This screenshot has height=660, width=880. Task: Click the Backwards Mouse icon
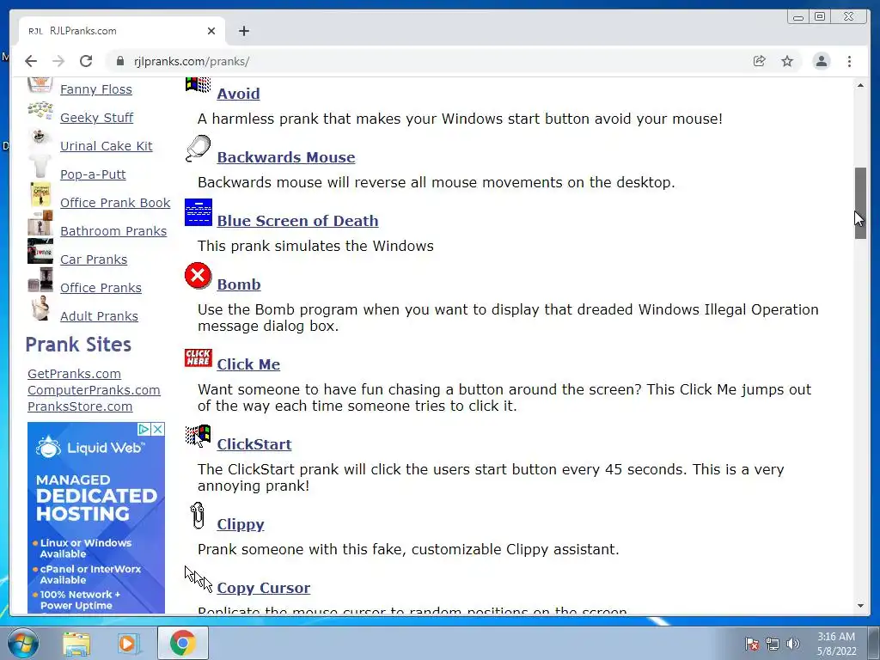pos(199,149)
